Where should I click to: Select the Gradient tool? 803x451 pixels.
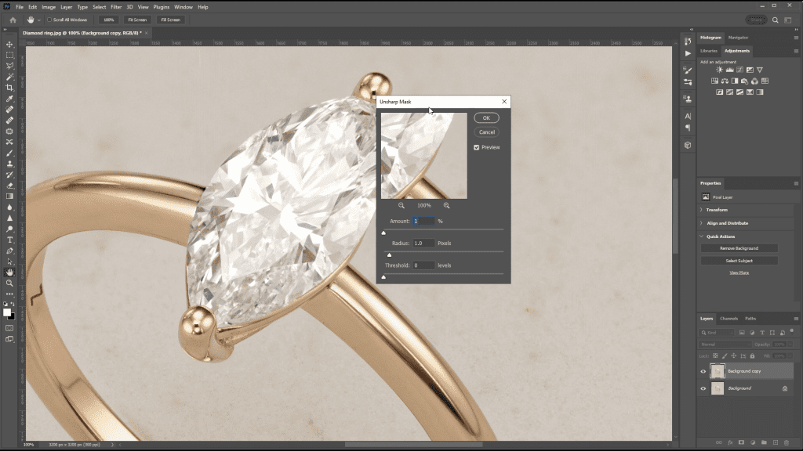tap(9, 197)
